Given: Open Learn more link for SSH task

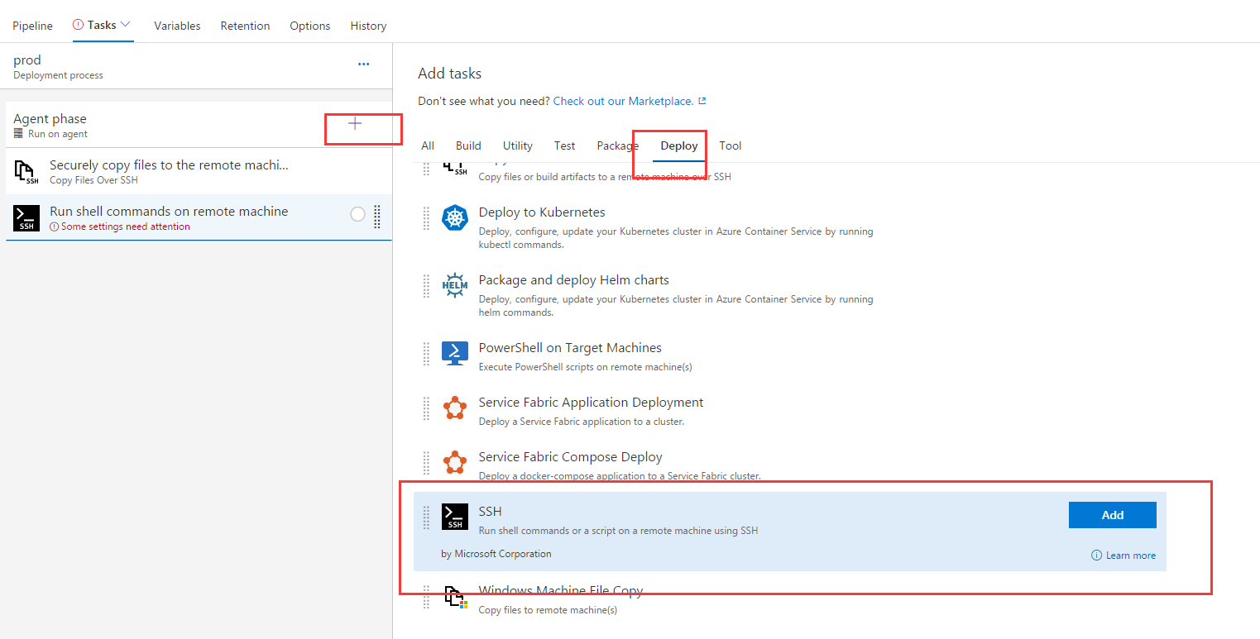Looking at the screenshot, I should (1131, 556).
